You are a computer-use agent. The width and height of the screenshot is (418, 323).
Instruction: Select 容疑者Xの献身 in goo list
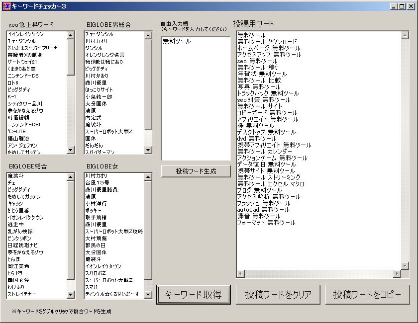(x=25, y=55)
